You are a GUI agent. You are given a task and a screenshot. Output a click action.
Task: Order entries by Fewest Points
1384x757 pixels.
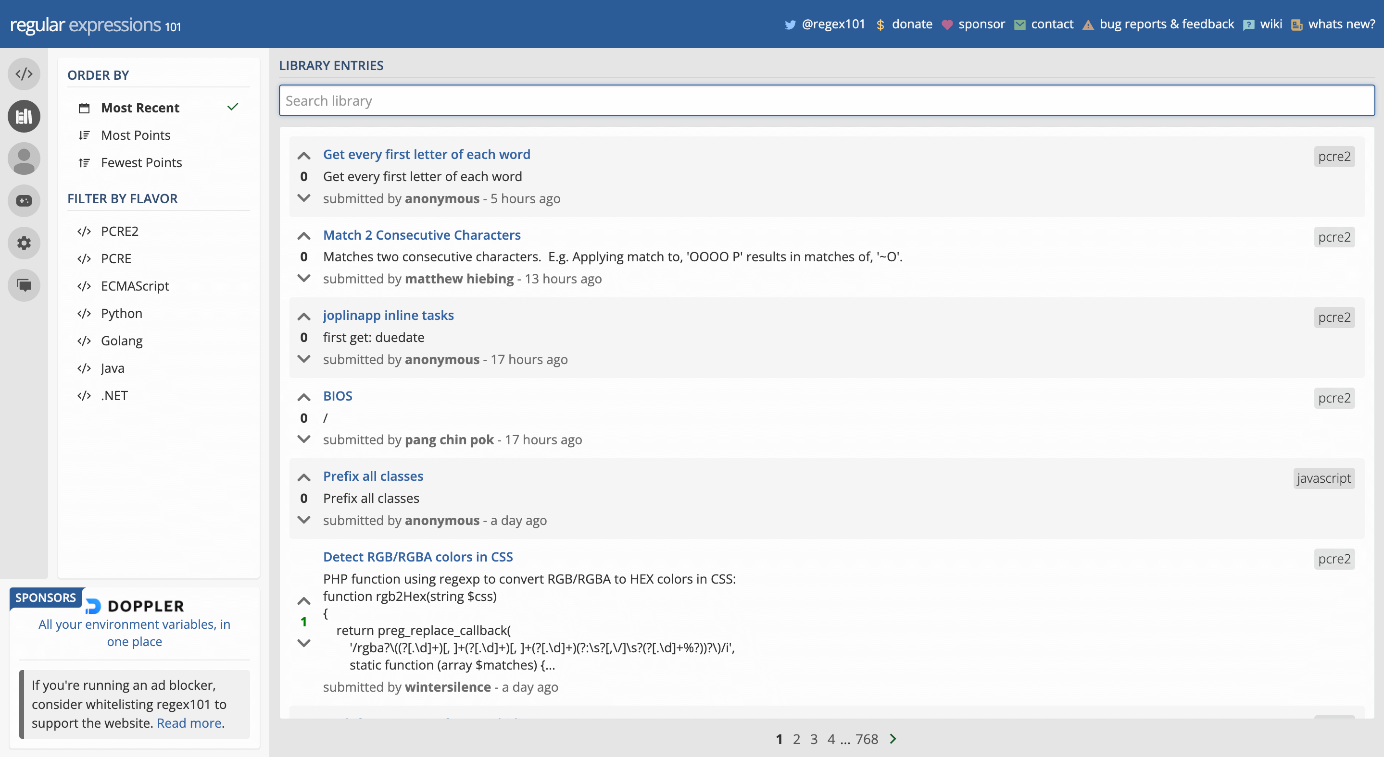pos(141,162)
